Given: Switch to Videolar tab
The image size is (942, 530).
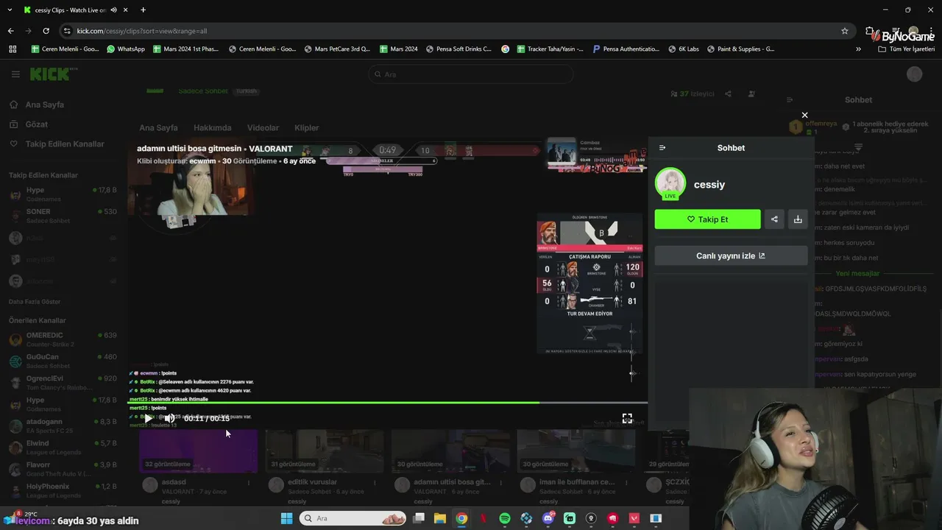Looking at the screenshot, I should click(x=263, y=128).
